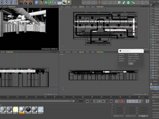Open Perspective viewport ProRender menu
Screen dimensions: 159x119
pos(12,7)
